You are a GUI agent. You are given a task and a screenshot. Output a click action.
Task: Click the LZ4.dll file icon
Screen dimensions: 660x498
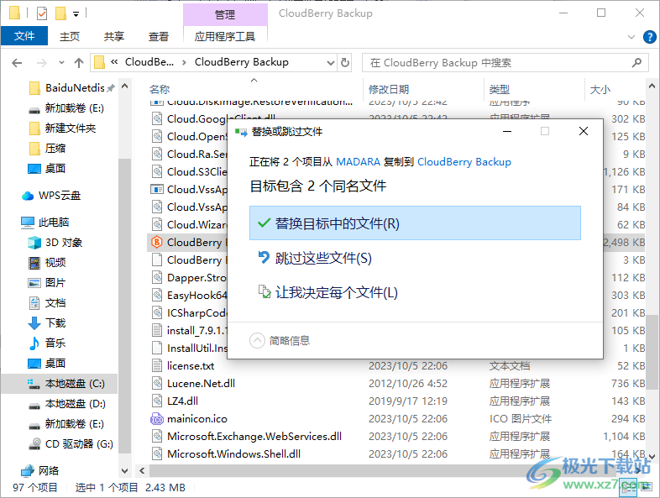tap(156, 401)
